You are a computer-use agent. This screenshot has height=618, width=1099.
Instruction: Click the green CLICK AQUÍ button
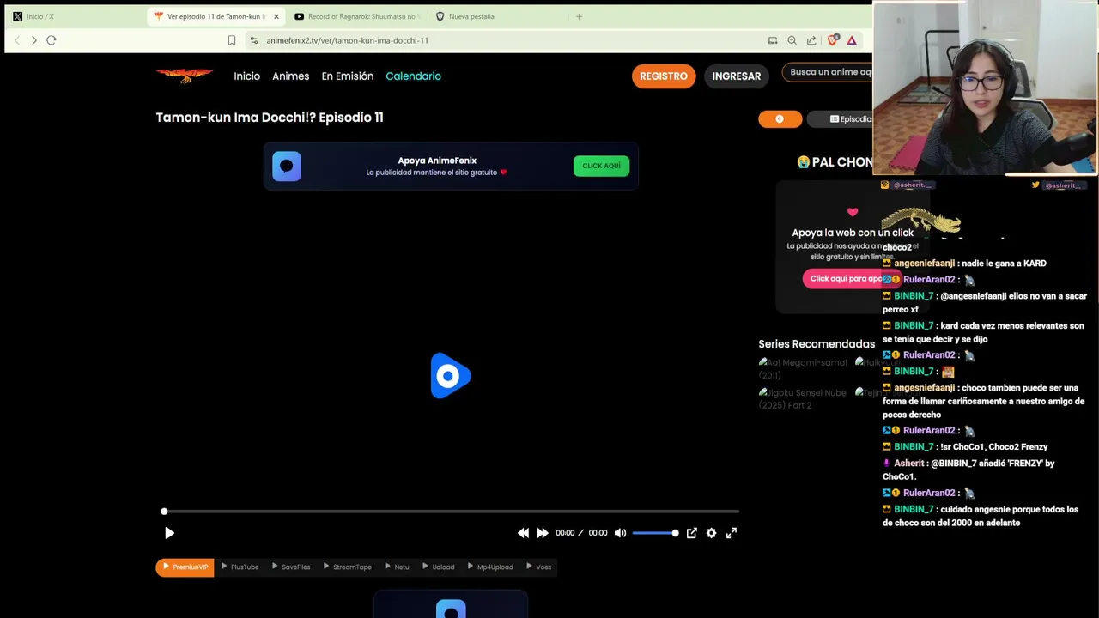coord(601,166)
